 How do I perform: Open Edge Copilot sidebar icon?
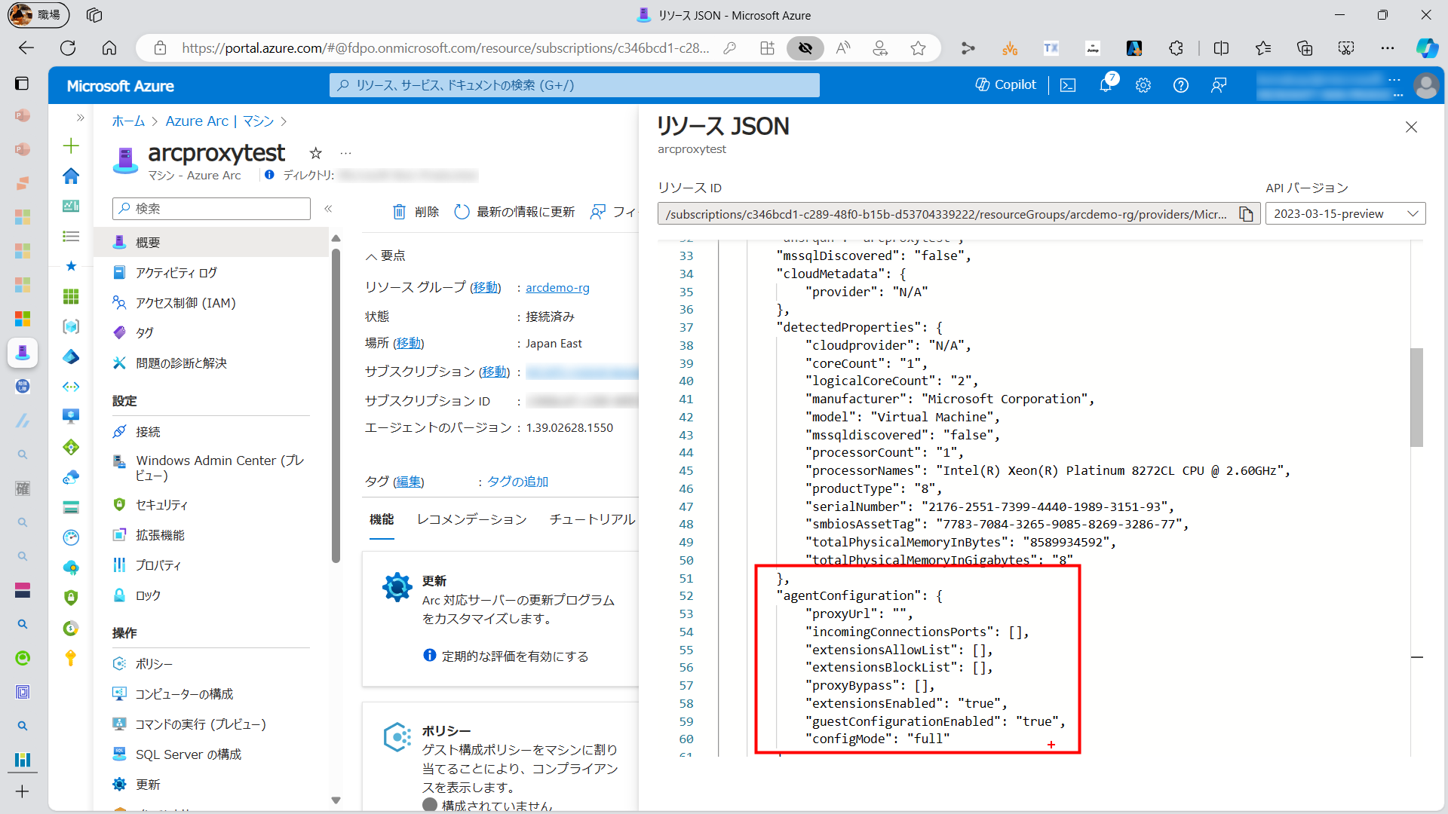coord(1426,48)
